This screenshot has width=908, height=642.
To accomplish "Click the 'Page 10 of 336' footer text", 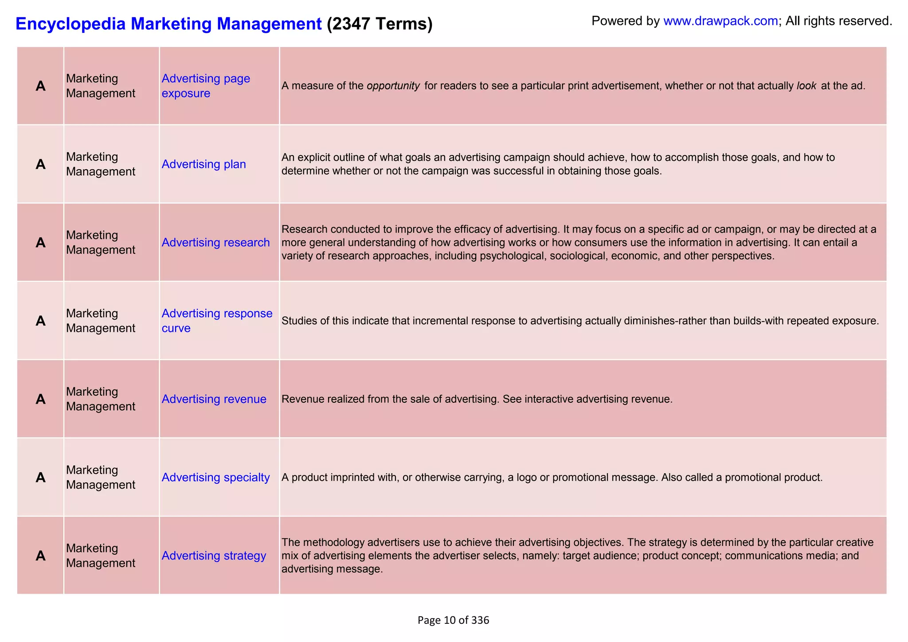I will (453, 620).
